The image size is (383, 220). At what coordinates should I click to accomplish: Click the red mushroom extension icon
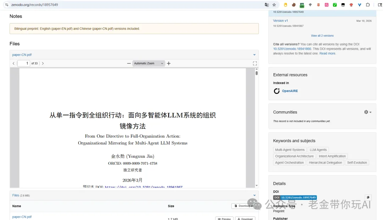351,5
